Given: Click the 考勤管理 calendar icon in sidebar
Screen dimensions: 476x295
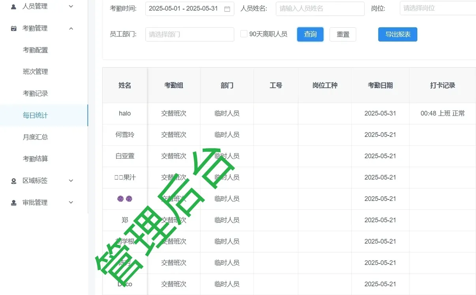Looking at the screenshot, I should click(x=14, y=28).
